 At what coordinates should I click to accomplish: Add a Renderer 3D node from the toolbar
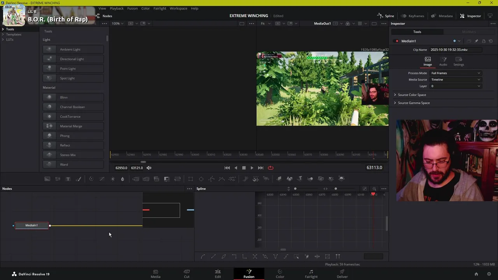[x=342, y=178]
